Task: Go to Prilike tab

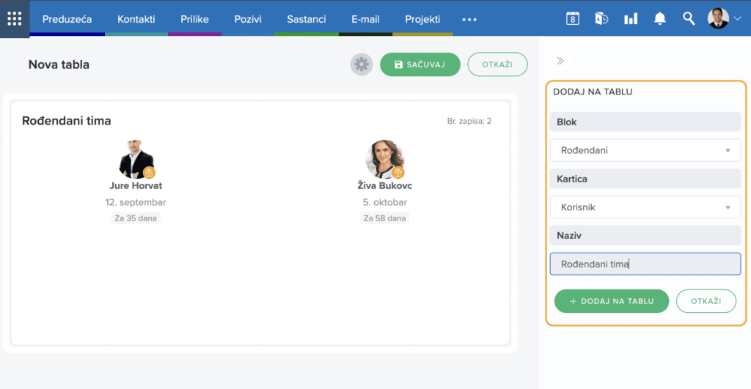Action: (x=194, y=19)
